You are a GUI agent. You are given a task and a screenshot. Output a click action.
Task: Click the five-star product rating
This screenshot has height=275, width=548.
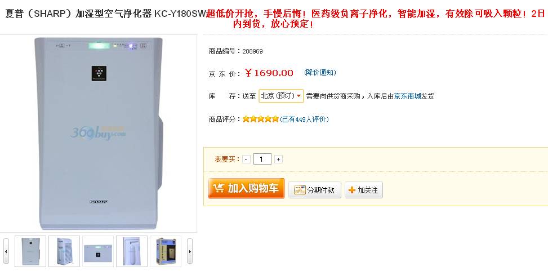pyautogui.click(x=260, y=119)
